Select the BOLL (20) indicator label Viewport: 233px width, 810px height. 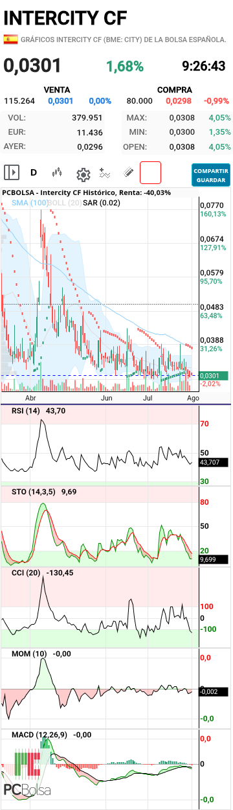point(65,203)
